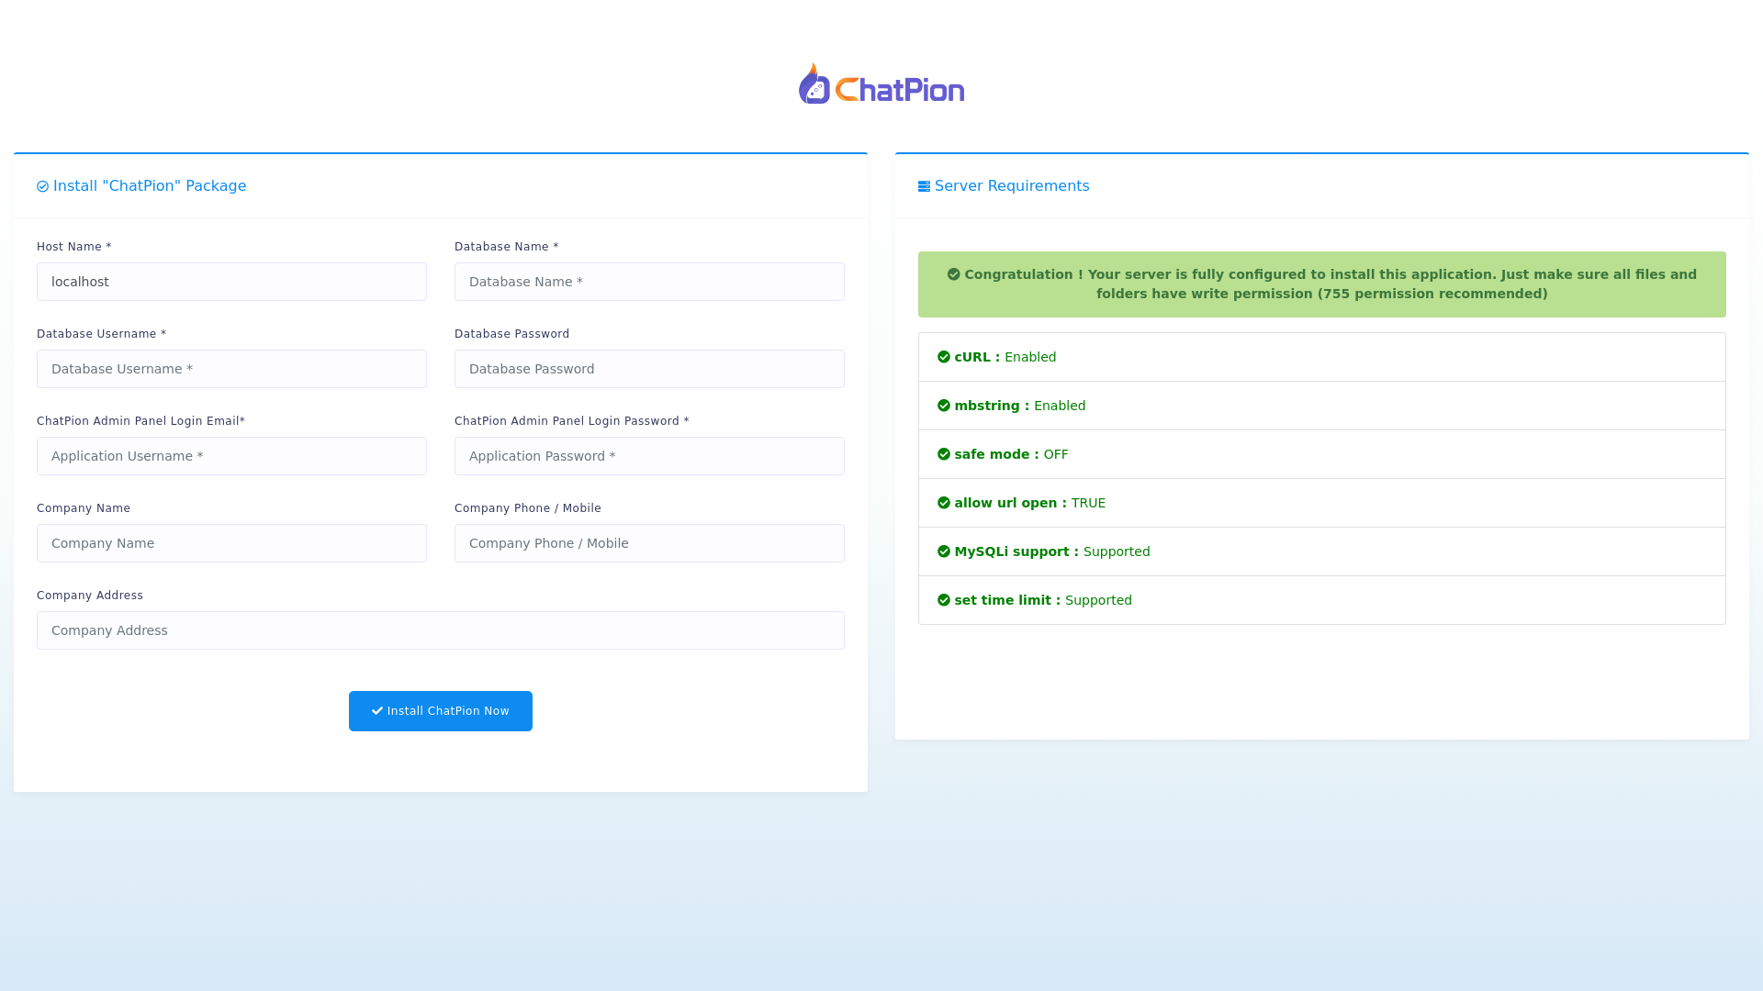Image resolution: width=1763 pixels, height=991 pixels.
Task: Click the Install ChatPion Now button
Action: 441,711
